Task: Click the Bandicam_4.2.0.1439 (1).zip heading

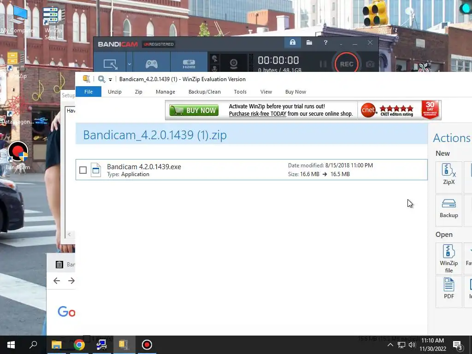Action: pyautogui.click(x=155, y=135)
